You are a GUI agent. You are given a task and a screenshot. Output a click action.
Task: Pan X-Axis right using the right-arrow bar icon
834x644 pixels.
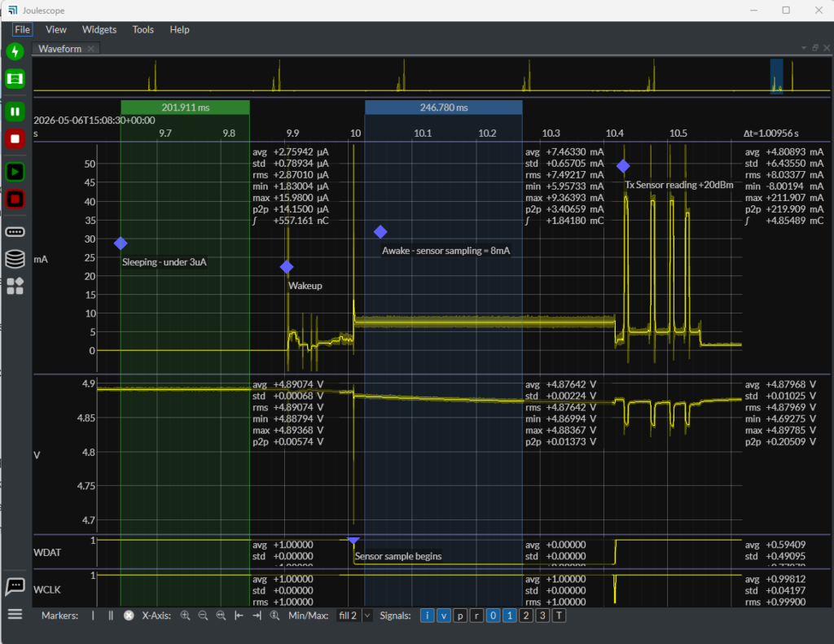click(257, 616)
